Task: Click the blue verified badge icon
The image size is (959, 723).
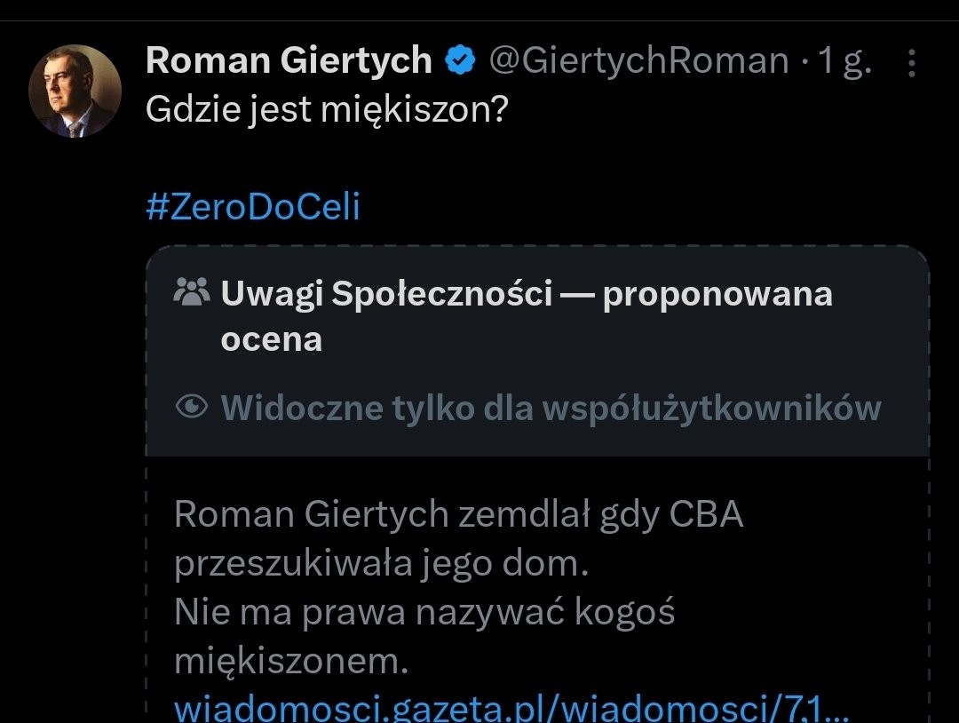Action: point(460,61)
